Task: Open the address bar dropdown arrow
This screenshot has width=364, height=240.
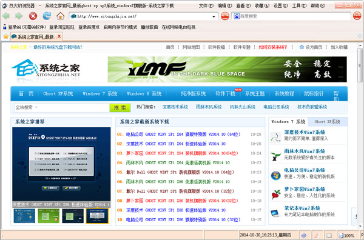Action: pyautogui.click(x=214, y=16)
